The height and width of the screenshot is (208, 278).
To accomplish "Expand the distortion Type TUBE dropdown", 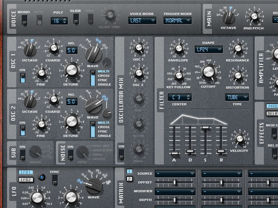I will 237,97.
